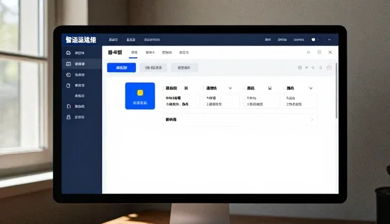Select the sidebar row that has no icon
The image size is (390, 224).
tap(82, 96)
